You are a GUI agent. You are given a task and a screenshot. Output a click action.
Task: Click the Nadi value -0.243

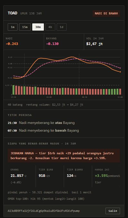pos(12,44)
